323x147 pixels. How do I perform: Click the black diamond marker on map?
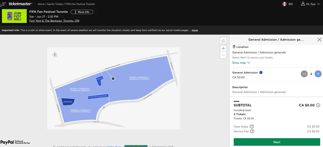tap(113, 79)
